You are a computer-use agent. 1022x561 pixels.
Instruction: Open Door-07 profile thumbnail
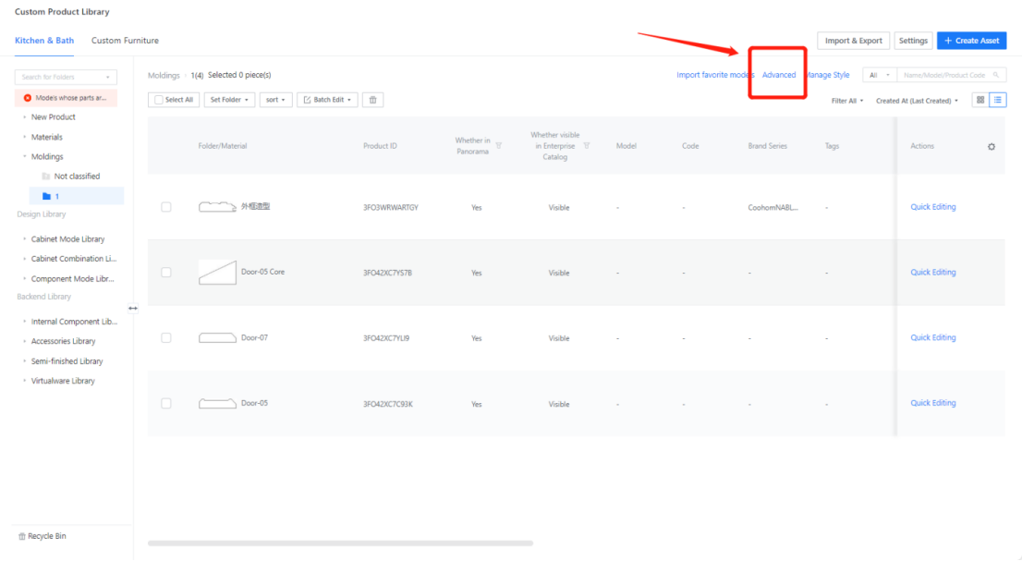coord(217,337)
